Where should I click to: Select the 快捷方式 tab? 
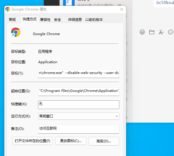(30, 19)
